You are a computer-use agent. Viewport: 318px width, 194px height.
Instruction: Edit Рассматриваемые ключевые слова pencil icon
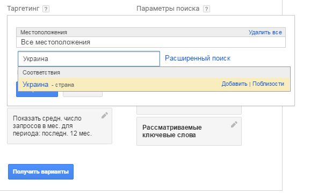click(234, 124)
